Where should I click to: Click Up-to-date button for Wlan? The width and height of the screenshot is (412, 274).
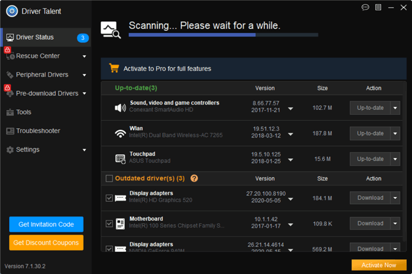pos(370,133)
